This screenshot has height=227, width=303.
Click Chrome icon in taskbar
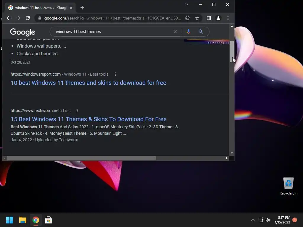click(x=36, y=220)
